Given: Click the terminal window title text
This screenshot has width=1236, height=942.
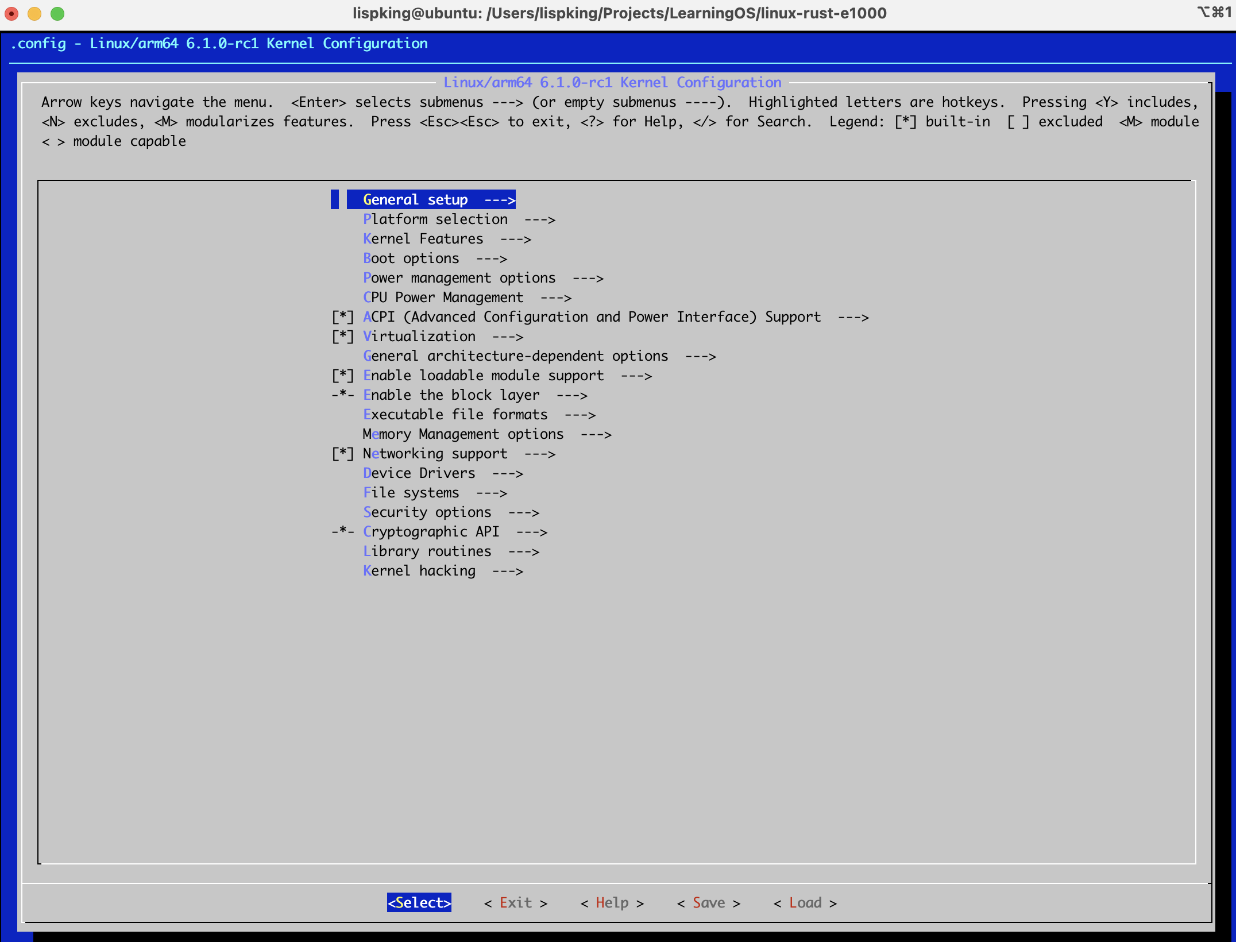Looking at the screenshot, I should (619, 13).
